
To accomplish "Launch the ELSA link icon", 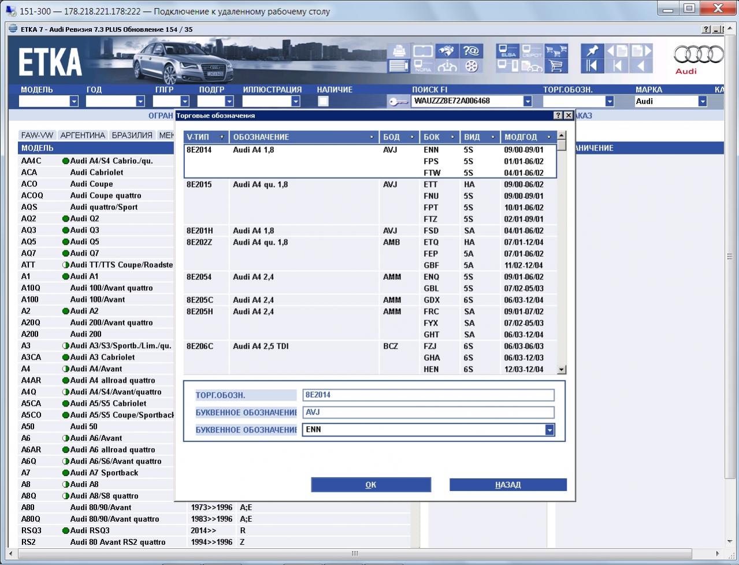I will point(508,51).
